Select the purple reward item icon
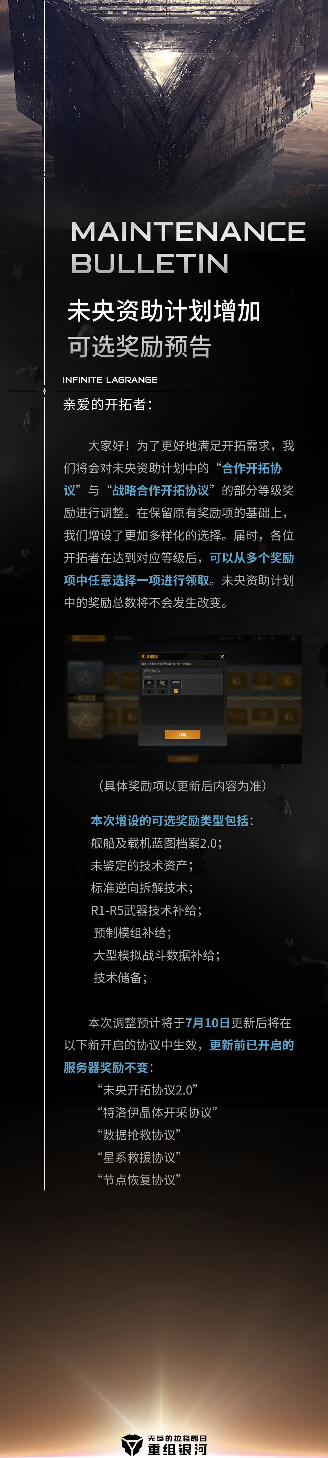 [x=149, y=683]
